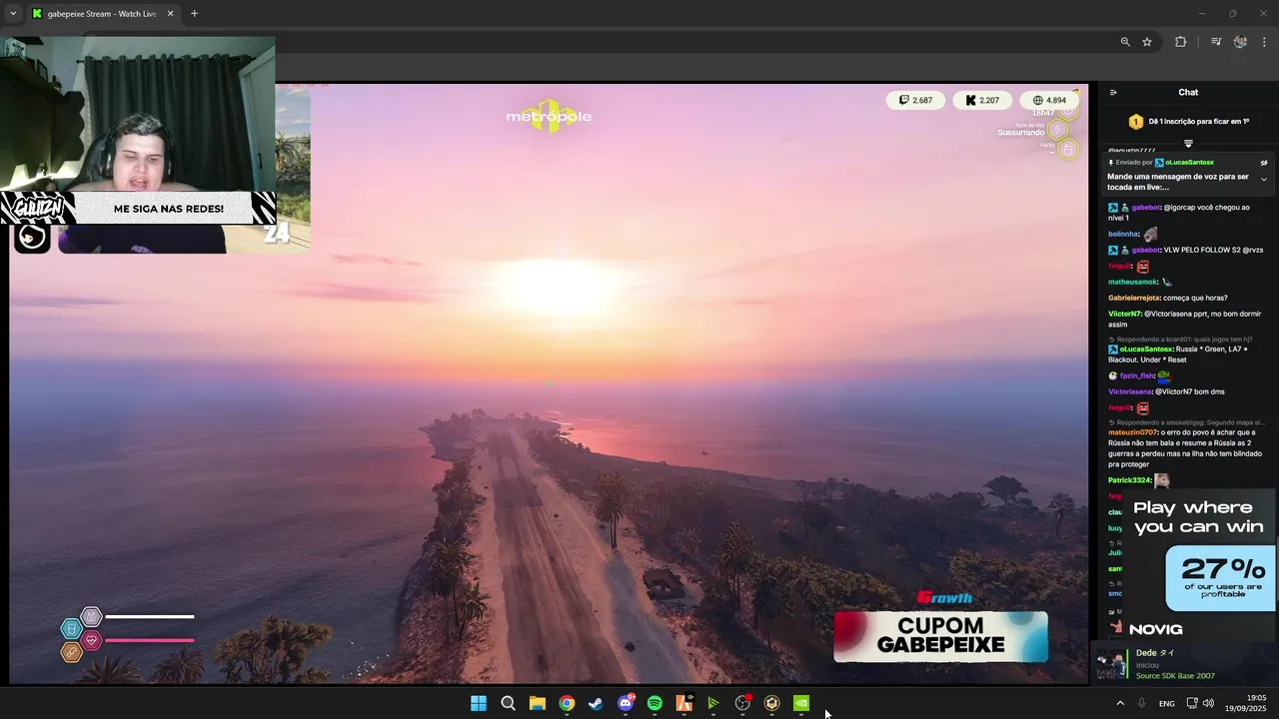Click the heart health HUD icon

91,640
